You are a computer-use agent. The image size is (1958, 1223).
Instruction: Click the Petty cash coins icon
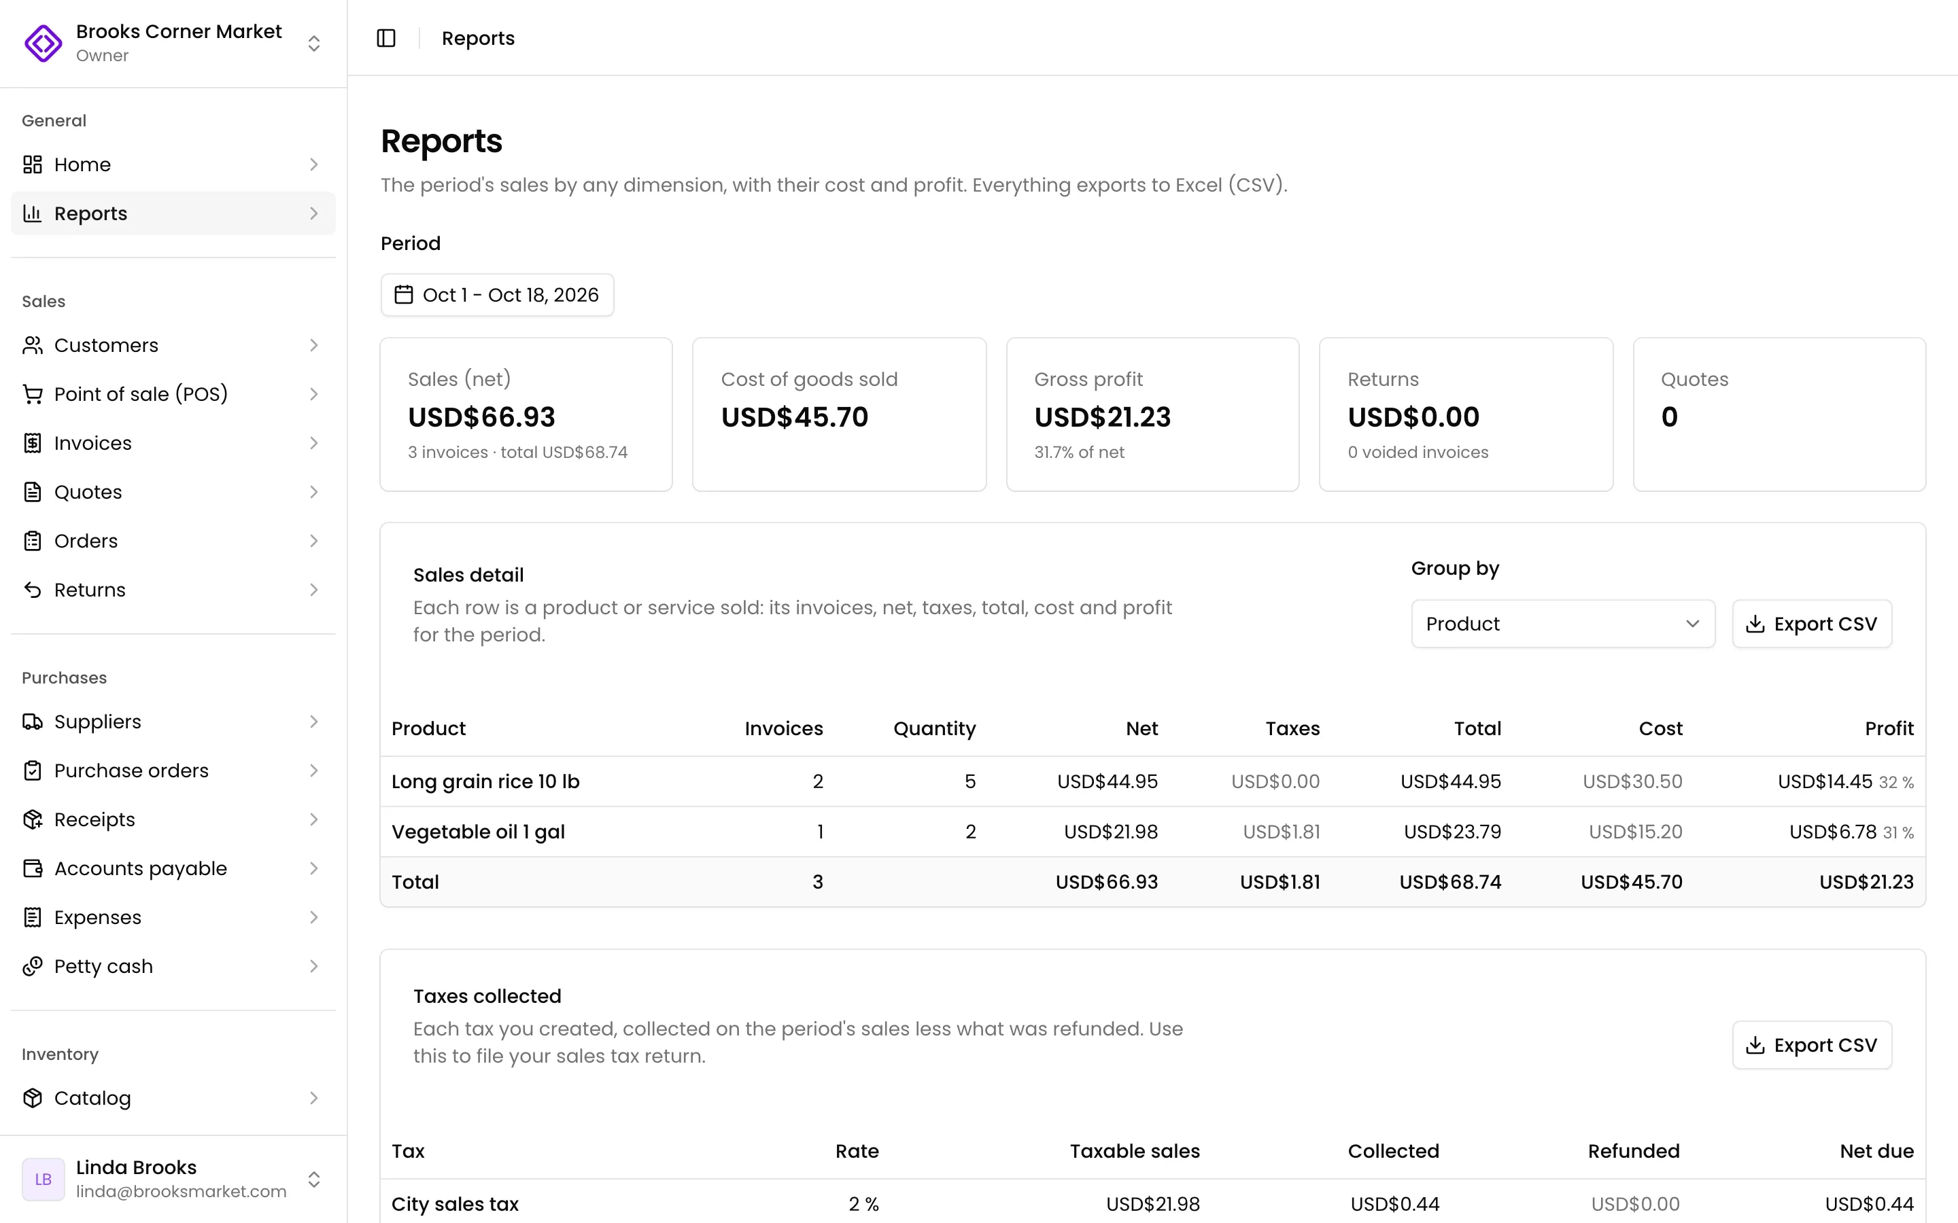pyautogui.click(x=33, y=967)
